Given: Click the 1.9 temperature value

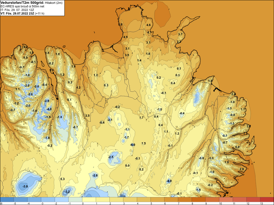Looking at the screenshot, I should [32, 53].
